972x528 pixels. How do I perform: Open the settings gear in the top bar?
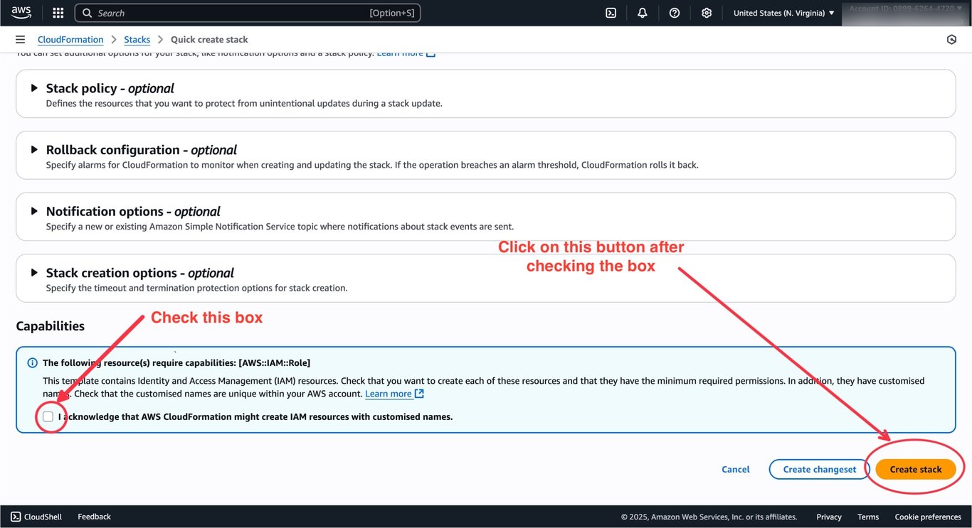coord(707,13)
